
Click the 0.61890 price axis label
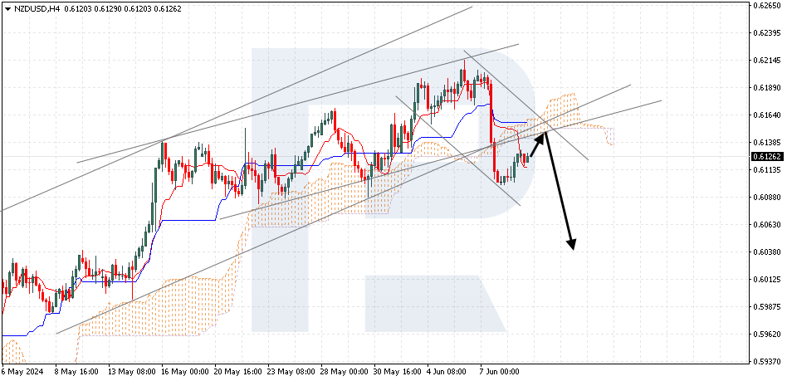768,88
